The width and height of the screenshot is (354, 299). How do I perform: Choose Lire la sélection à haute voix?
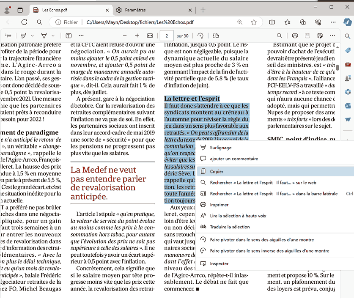pyautogui.click(x=275, y=216)
